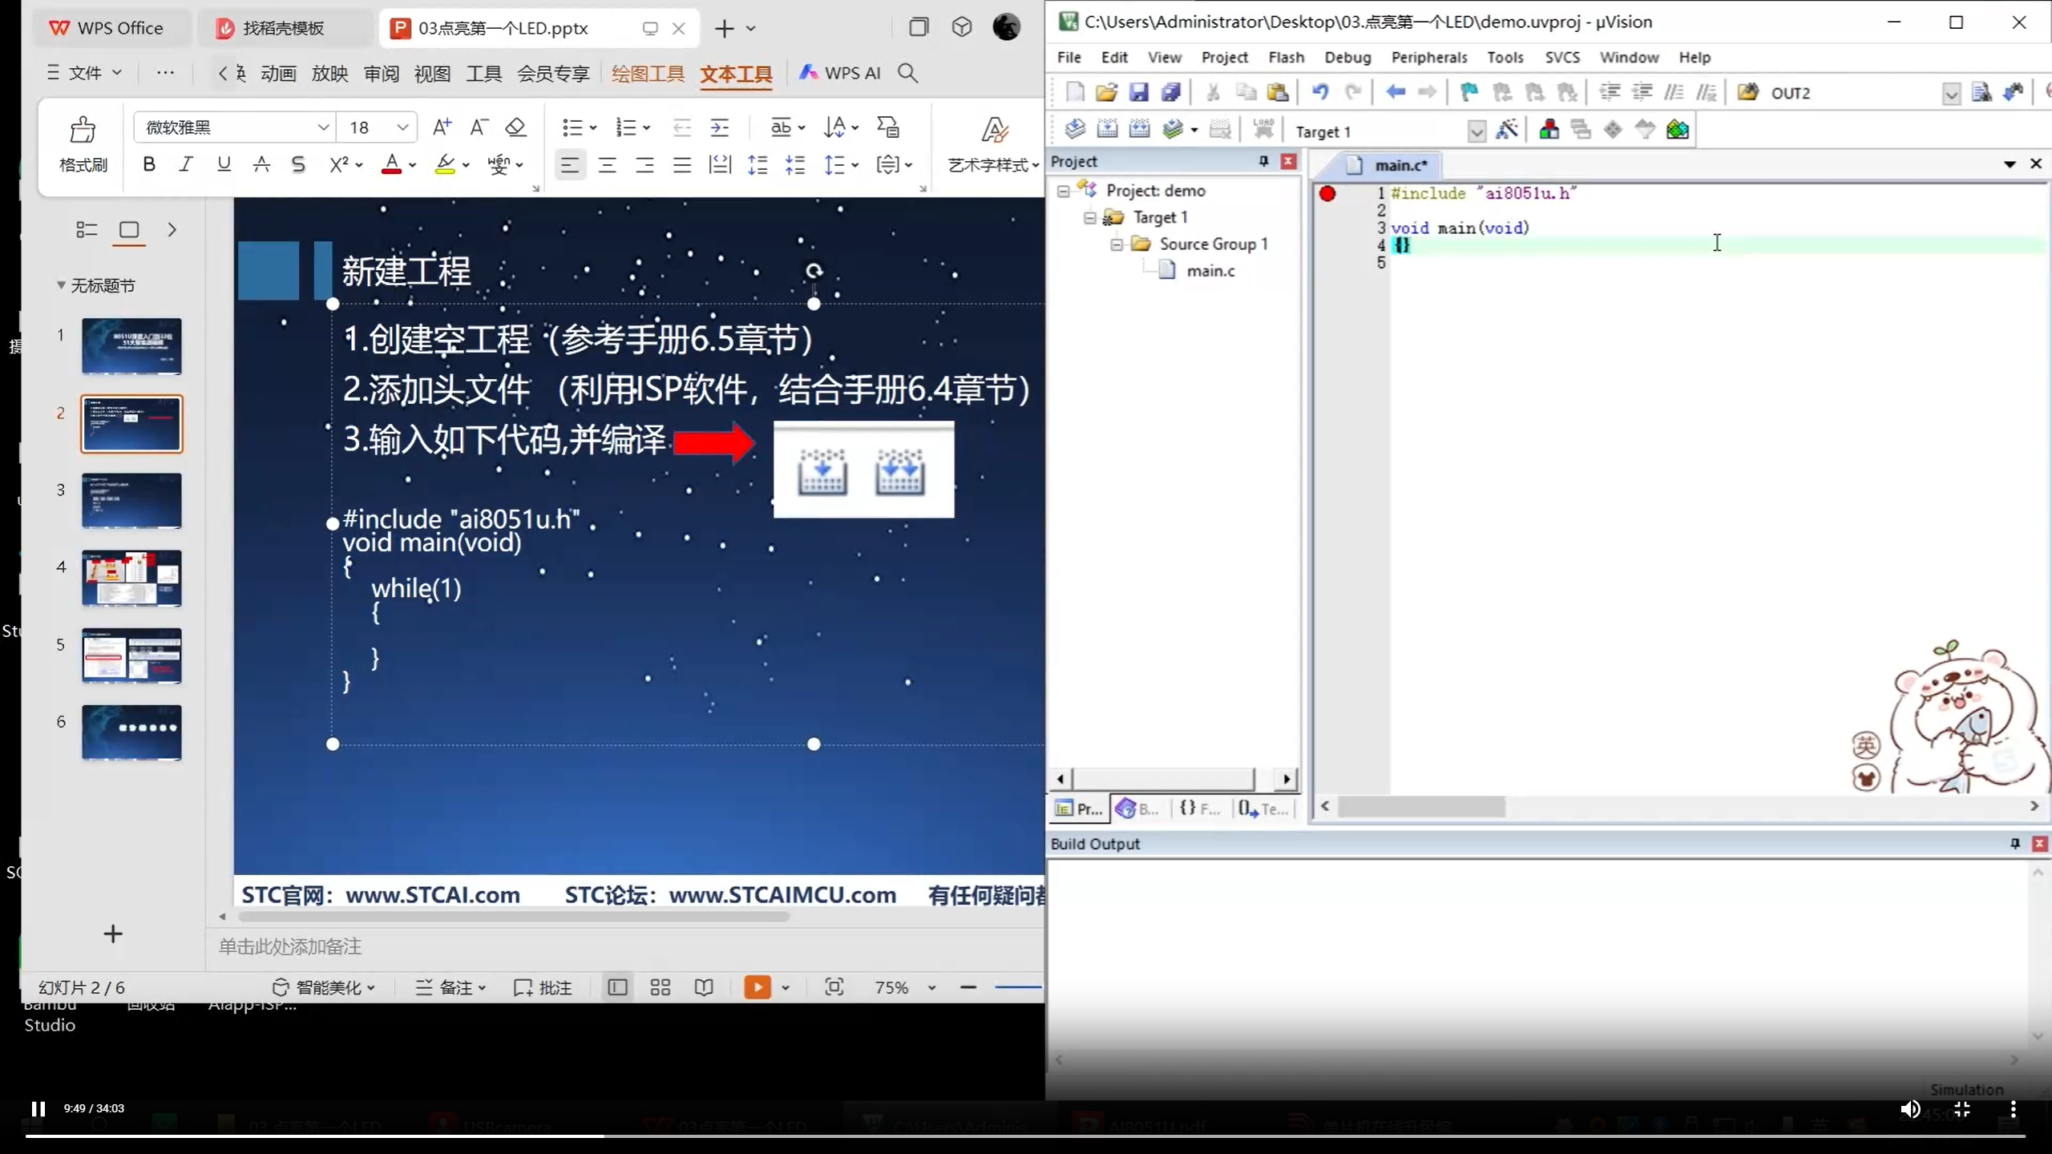Open the Debug menu in µVision
This screenshot has height=1154, width=2052.
pos(1347,57)
